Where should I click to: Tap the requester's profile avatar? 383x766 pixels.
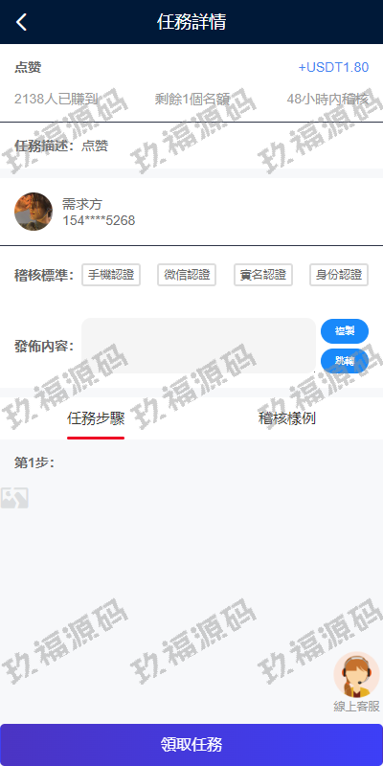tap(34, 212)
